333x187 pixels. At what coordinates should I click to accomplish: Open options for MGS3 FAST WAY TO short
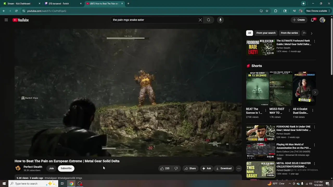coord(289,110)
